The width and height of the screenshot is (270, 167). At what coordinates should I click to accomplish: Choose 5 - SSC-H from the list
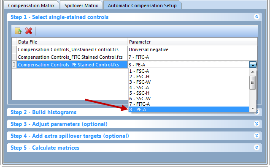click(x=189, y=93)
